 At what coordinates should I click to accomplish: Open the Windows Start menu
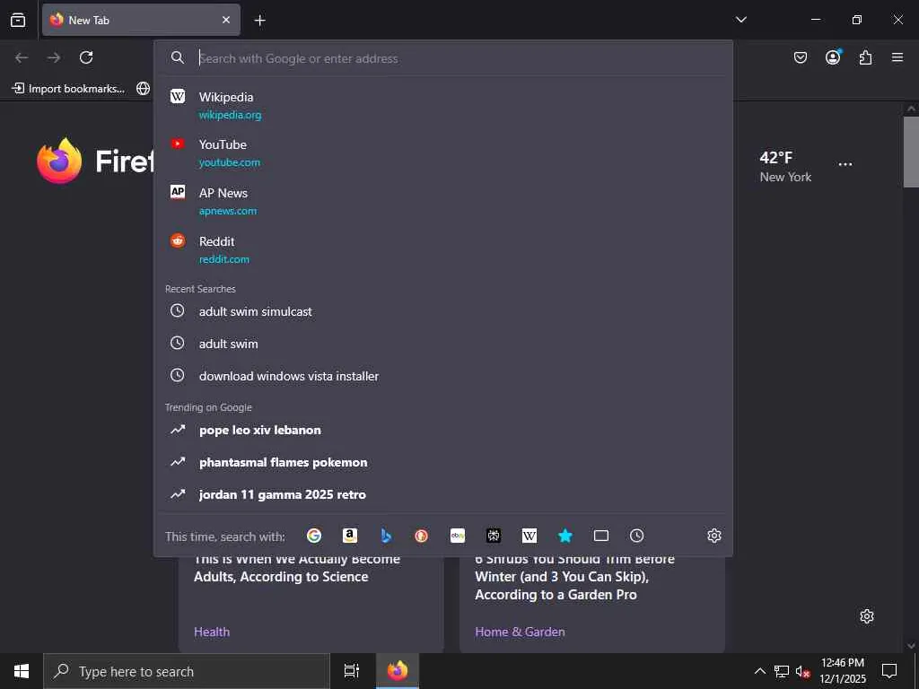[22, 671]
